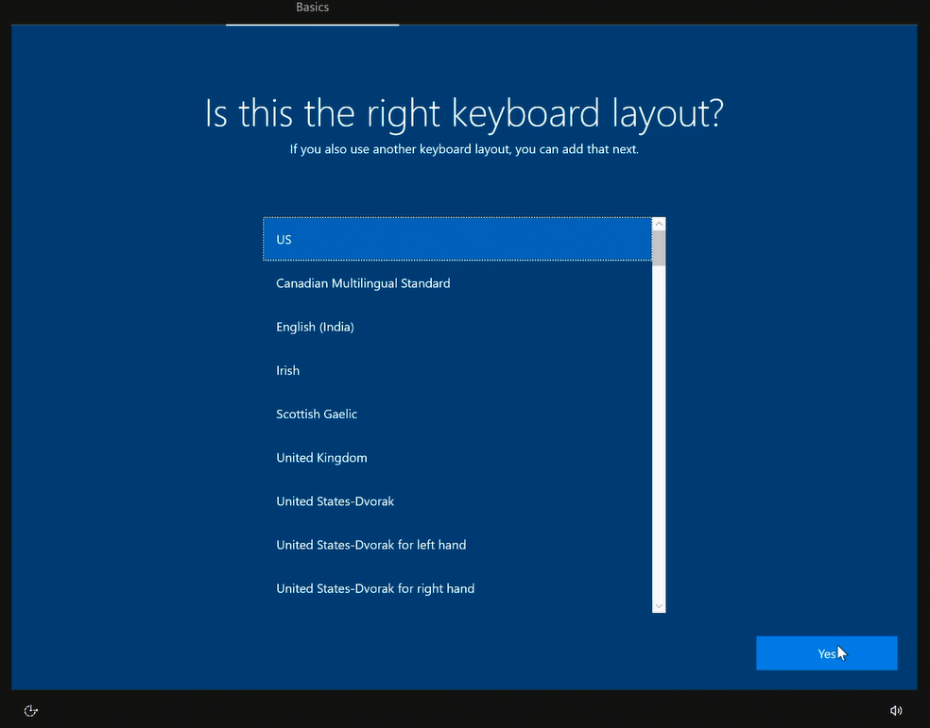Choose the United Kingdom layout
Screen dimensions: 930x728
pos(321,457)
